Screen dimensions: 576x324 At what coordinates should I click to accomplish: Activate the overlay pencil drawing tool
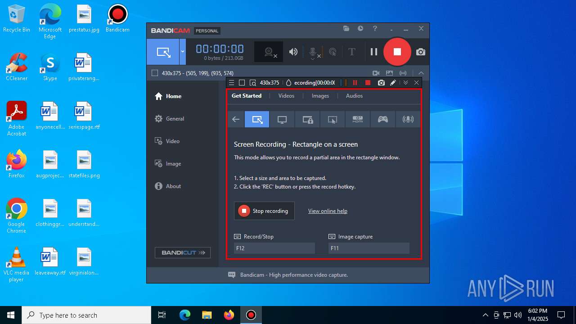(393, 83)
